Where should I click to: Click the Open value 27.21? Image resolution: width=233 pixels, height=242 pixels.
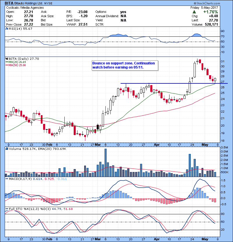(x=29, y=12)
